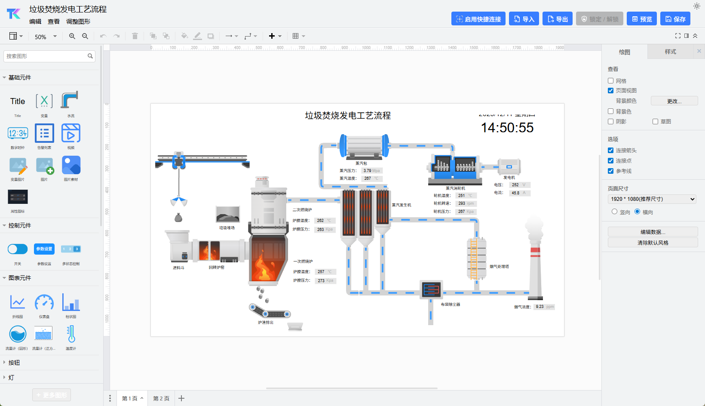Click the background color change button

674,101
